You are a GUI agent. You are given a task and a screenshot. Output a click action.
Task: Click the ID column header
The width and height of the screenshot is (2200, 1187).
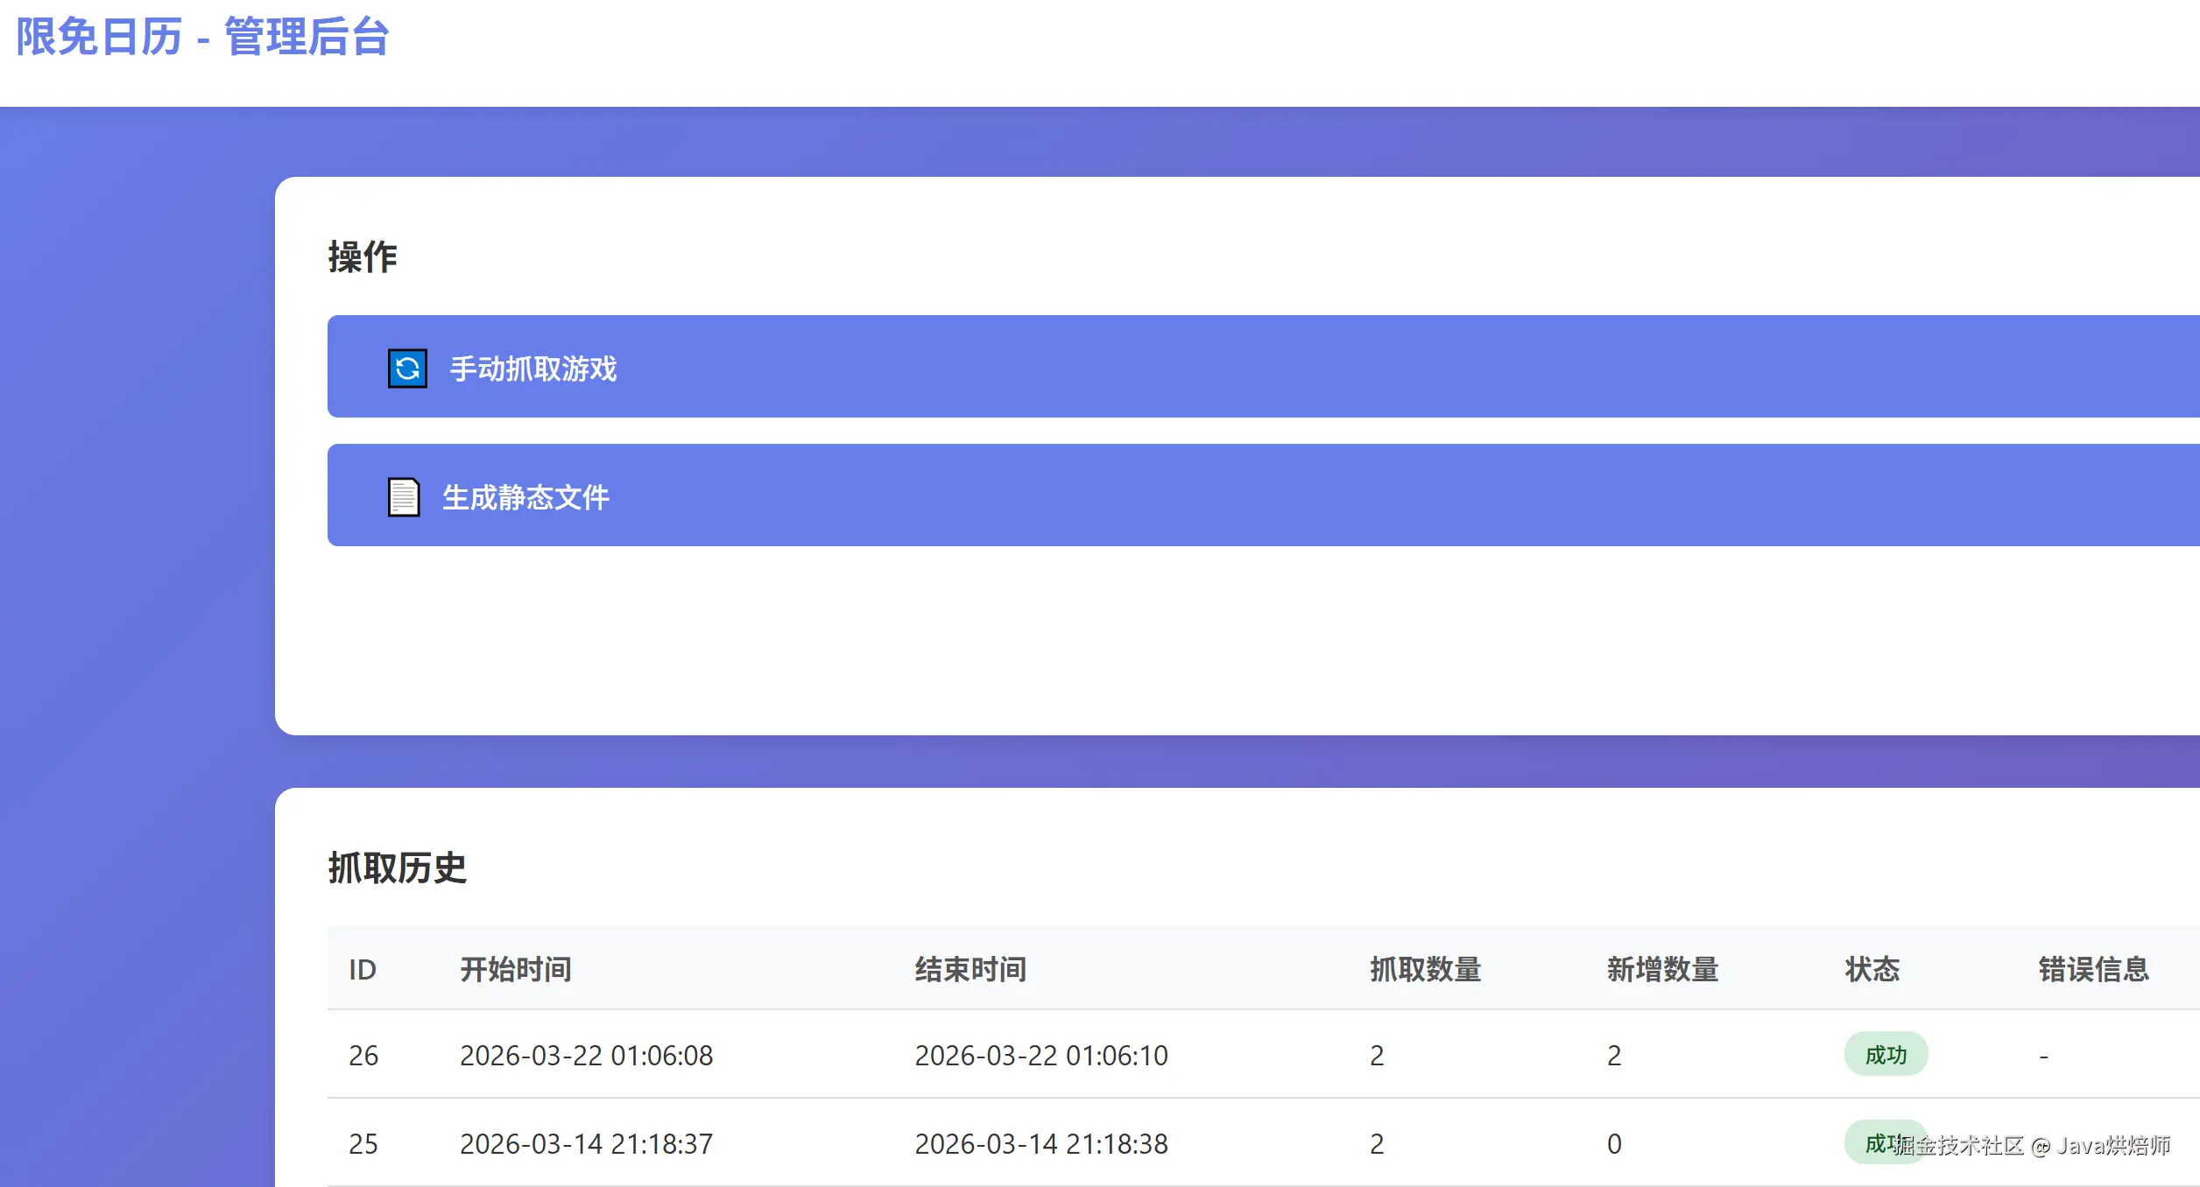click(x=363, y=969)
